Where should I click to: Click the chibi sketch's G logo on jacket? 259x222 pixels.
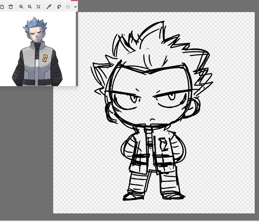click(163, 144)
